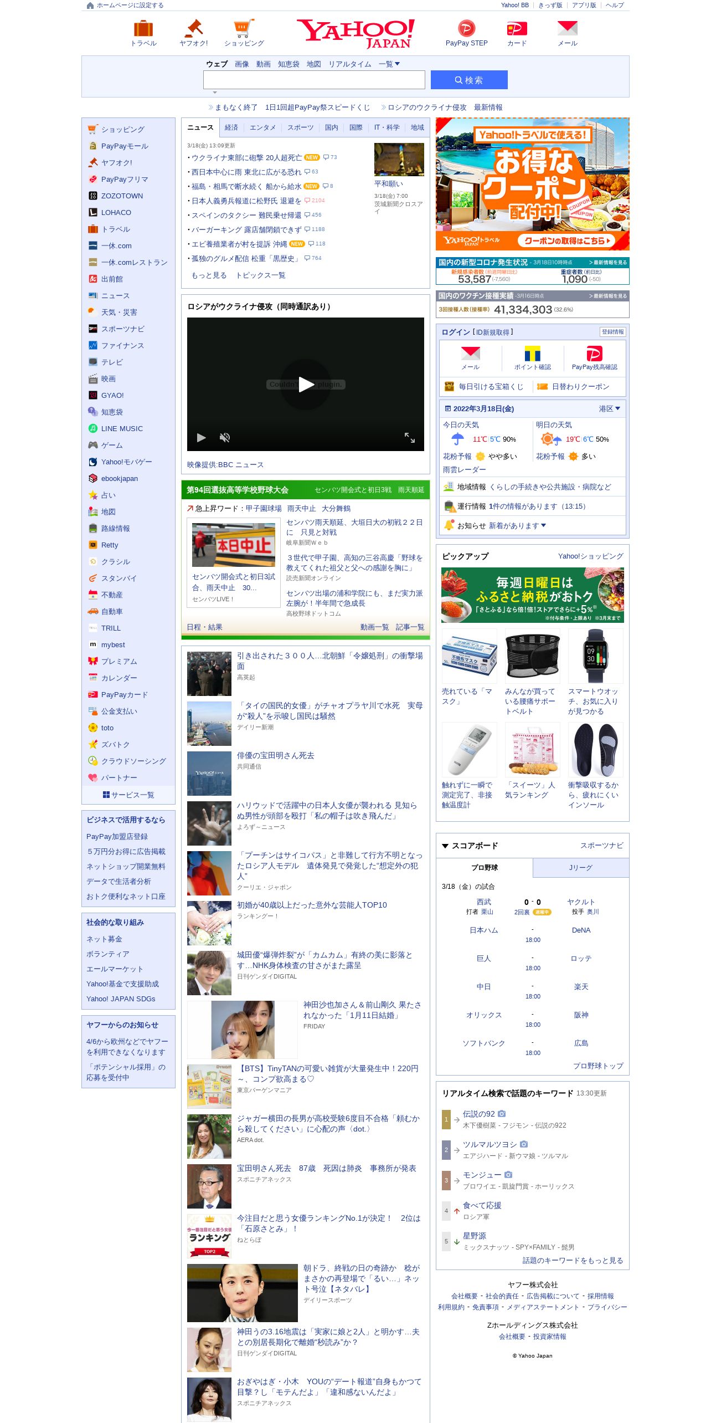Viewport: 711px width, 1423px height.
Task: Open the PayPay STEP icon
Action: pyautogui.click(x=466, y=28)
